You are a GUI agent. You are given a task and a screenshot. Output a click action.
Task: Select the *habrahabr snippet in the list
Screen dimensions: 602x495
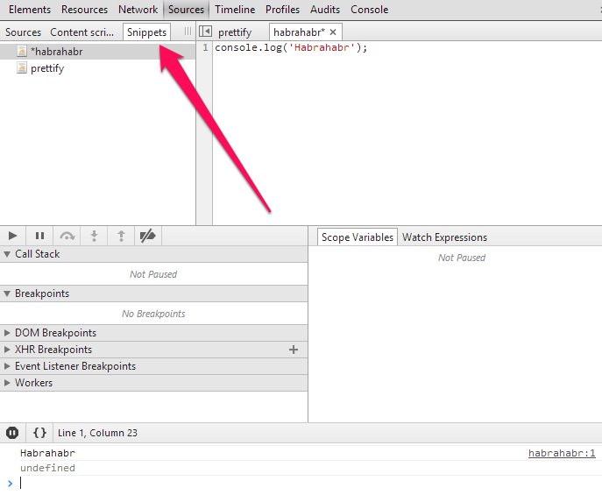[x=97, y=52]
